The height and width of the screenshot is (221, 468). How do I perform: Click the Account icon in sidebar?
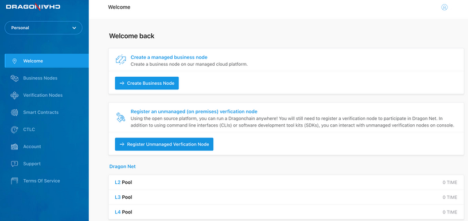click(14, 147)
